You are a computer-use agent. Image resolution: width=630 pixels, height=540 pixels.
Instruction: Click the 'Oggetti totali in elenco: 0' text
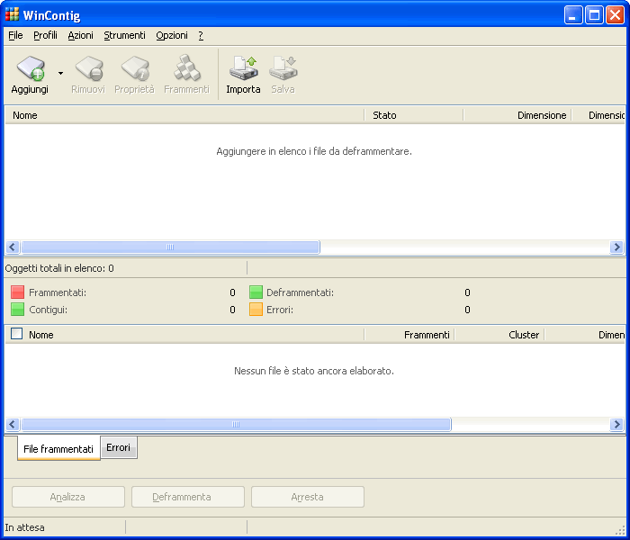(x=59, y=268)
